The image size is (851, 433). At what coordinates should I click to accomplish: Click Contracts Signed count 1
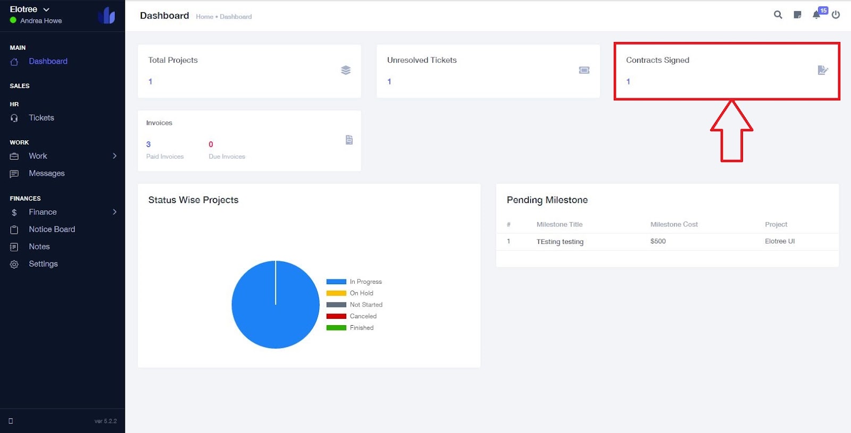[628, 82]
